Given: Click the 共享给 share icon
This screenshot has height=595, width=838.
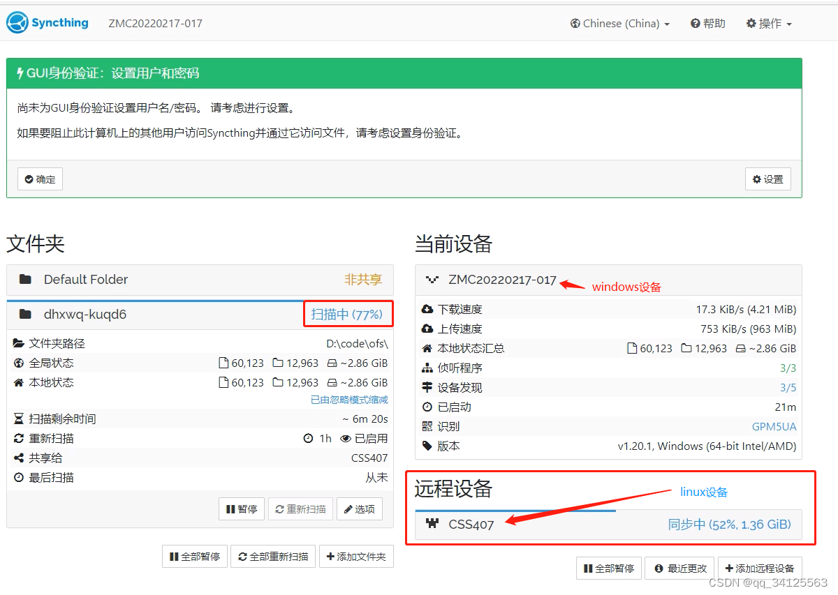Looking at the screenshot, I should pyautogui.click(x=19, y=458).
